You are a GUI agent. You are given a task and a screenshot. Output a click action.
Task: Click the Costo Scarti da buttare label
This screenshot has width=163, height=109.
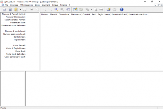tap(16, 54)
